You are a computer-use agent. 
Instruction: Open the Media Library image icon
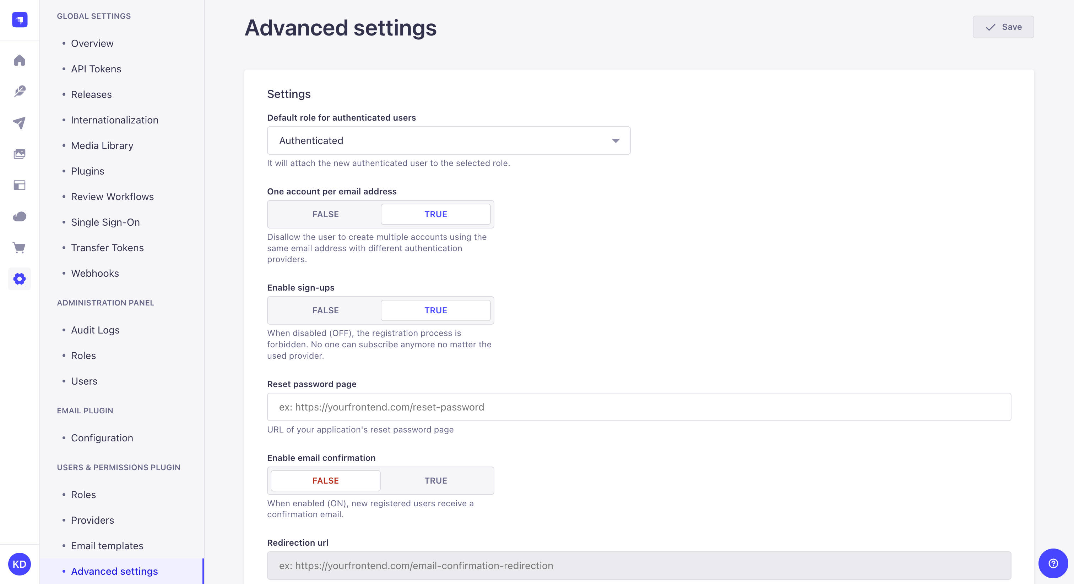(19, 154)
